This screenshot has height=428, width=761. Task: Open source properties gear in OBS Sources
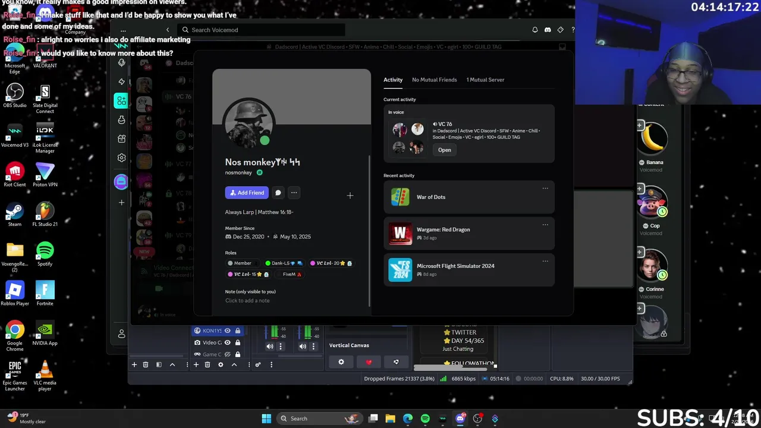click(x=221, y=364)
